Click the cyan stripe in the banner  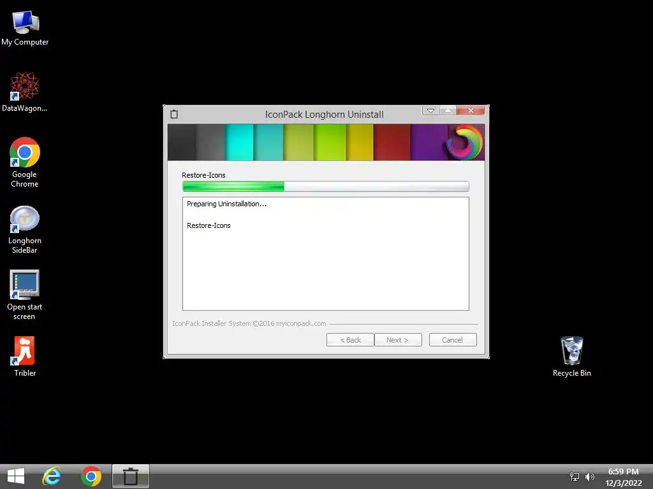[239, 142]
